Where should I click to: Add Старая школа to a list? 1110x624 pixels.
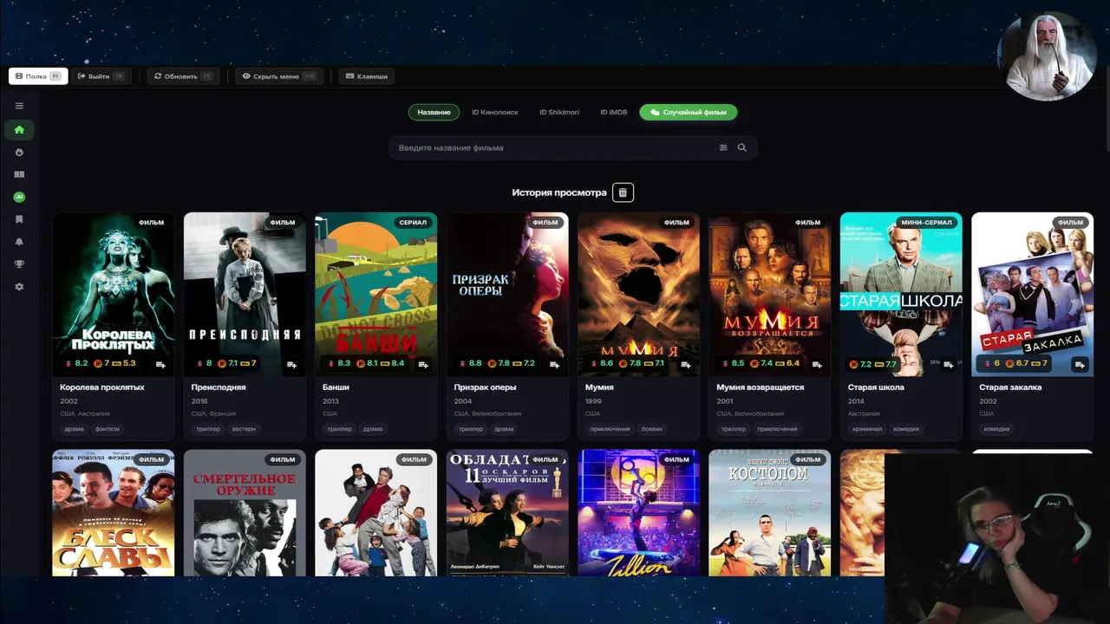click(948, 365)
